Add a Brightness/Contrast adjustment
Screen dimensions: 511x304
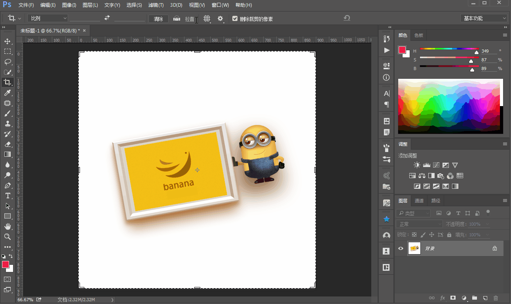click(x=417, y=165)
